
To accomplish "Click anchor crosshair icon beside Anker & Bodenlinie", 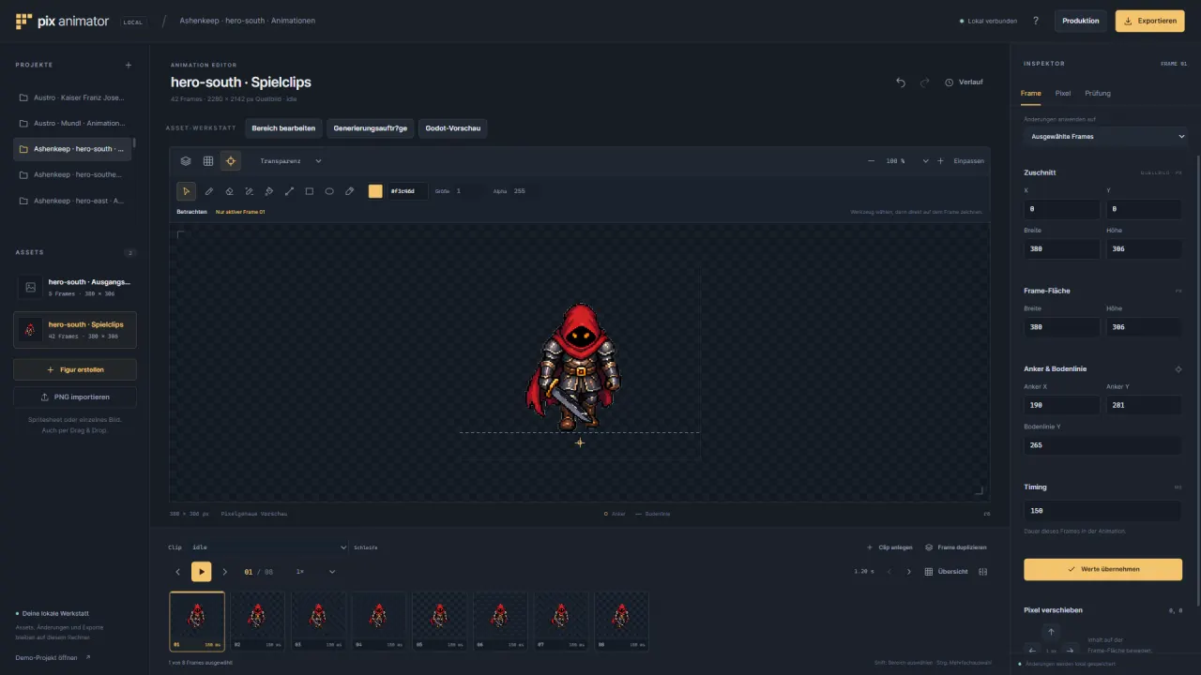I will point(1178,369).
